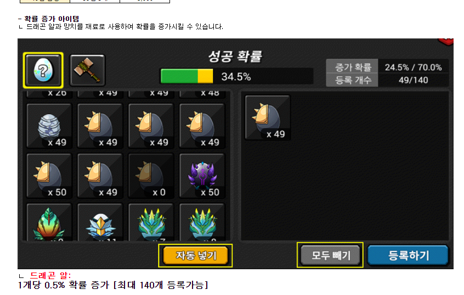Select the mystery egg material tab

pyautogui.click(x=43, y=70)
